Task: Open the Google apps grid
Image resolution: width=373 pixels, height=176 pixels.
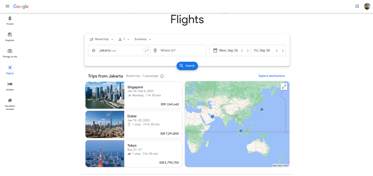Action: tap(357, 6)
